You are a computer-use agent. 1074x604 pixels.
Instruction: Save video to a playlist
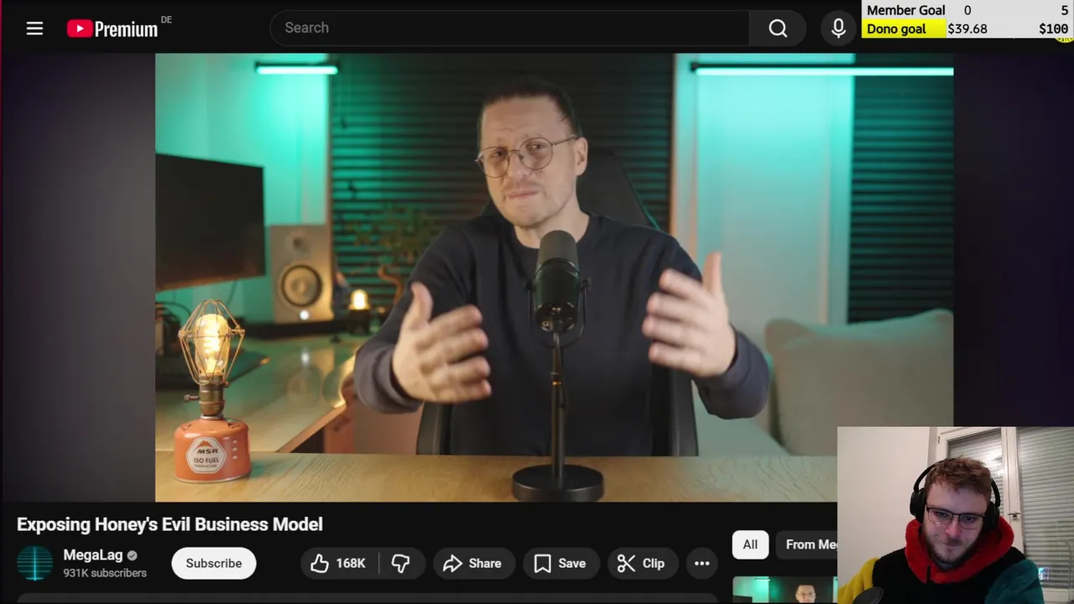560,563
